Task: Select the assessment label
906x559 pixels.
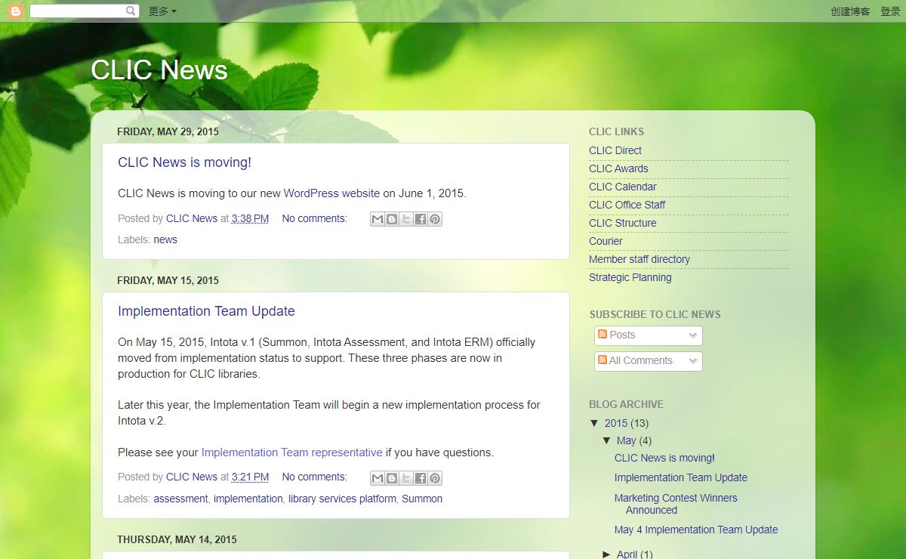Action: click(180, 499)
